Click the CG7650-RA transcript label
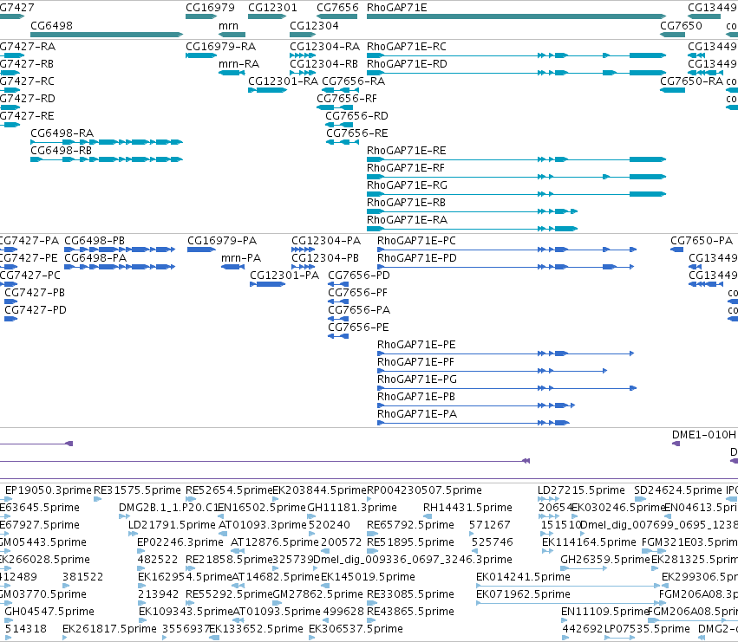Image resolution: width=738 pixels, height=642 pixels. tap(691, 81)
